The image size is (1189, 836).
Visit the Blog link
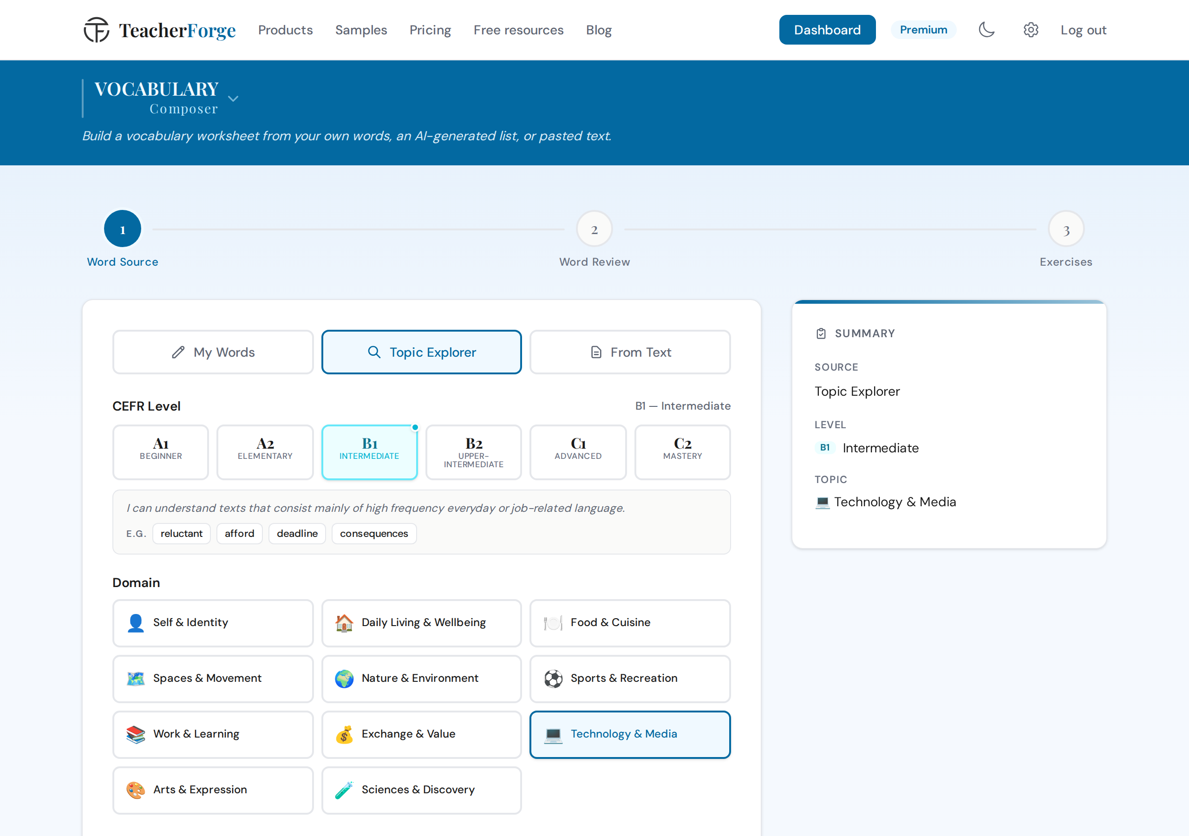(x=599, y=30)
